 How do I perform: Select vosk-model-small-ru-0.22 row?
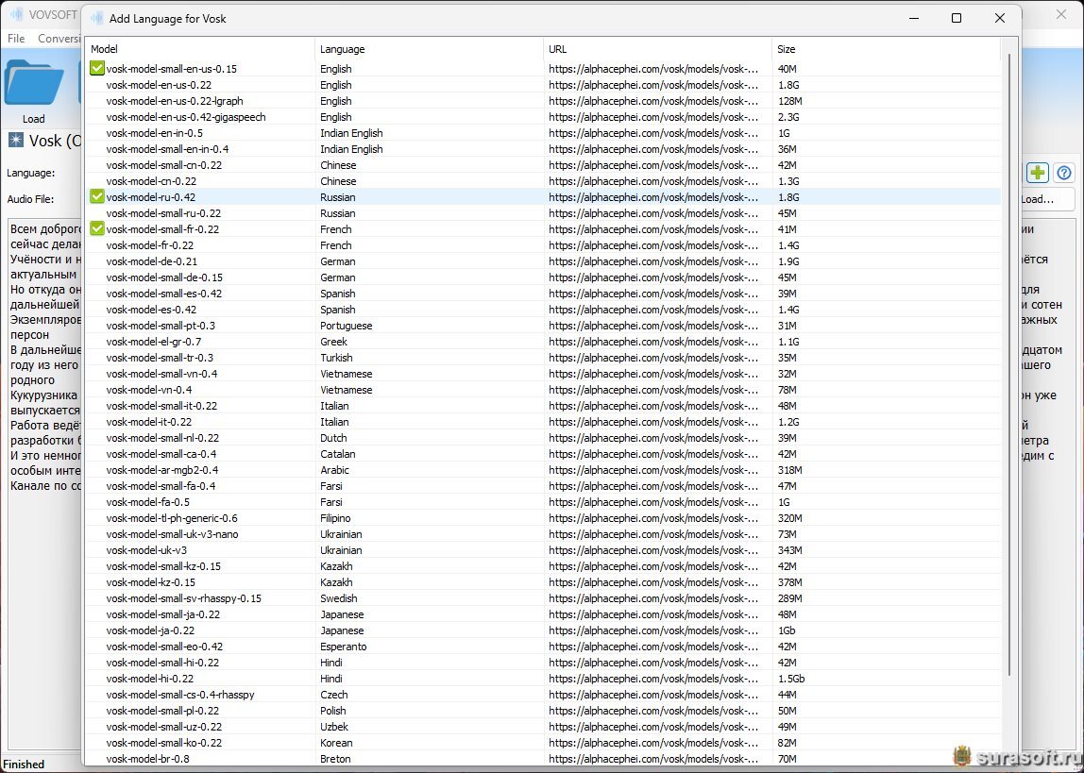(543, 212)
